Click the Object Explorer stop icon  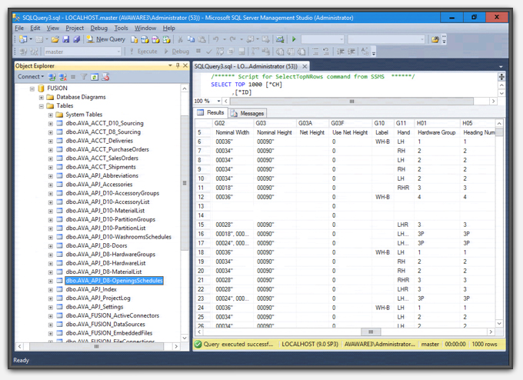click(x=74, y=77)
